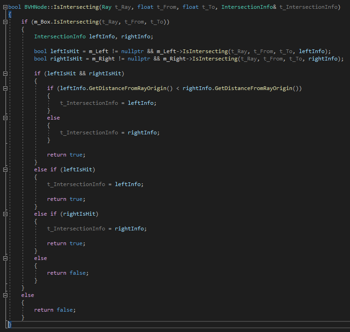Viewport: 350px width, 332px height.
Task: Click "return true;" in the both-hit block
Action: coord(66,155)
